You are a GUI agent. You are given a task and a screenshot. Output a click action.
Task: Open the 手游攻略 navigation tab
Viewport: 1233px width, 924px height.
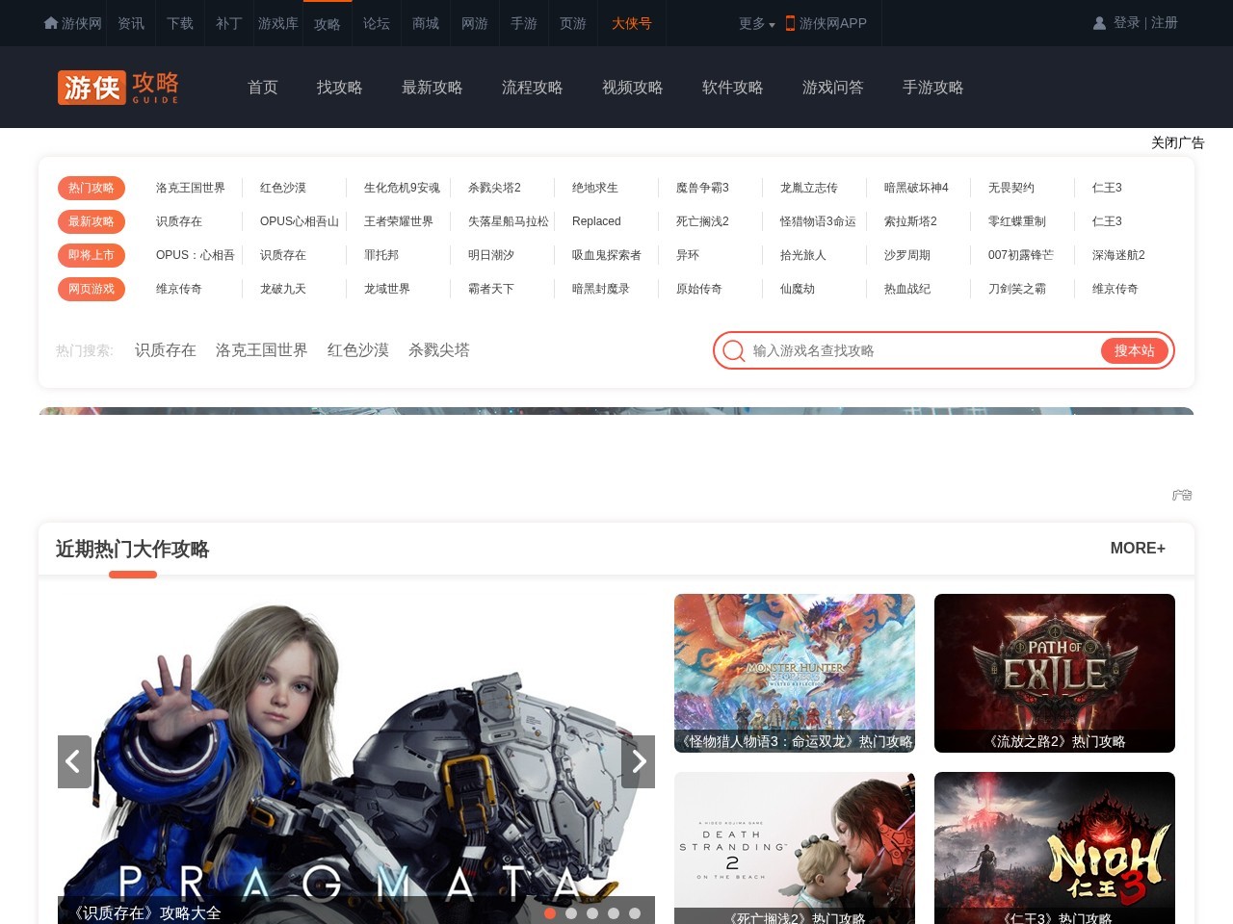[x=933, y=88]
